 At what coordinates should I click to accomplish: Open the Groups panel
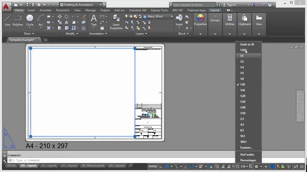click(x=215, y=18)
